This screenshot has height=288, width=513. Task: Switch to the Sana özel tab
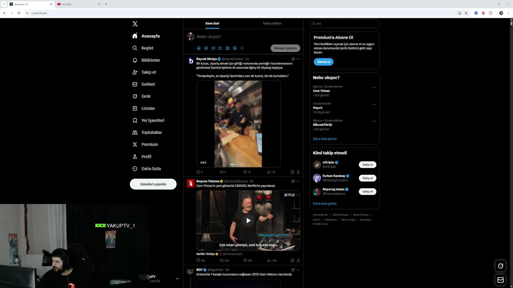(212, 23)
